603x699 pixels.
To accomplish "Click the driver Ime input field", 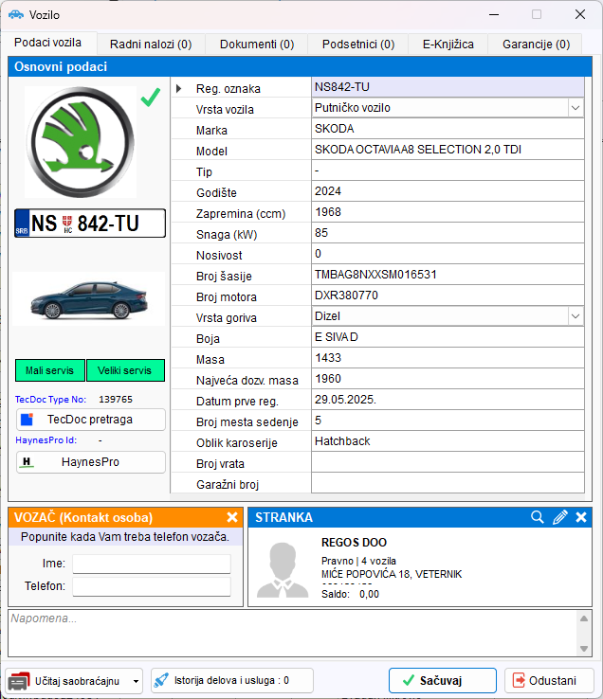I will tap(152, 564).
